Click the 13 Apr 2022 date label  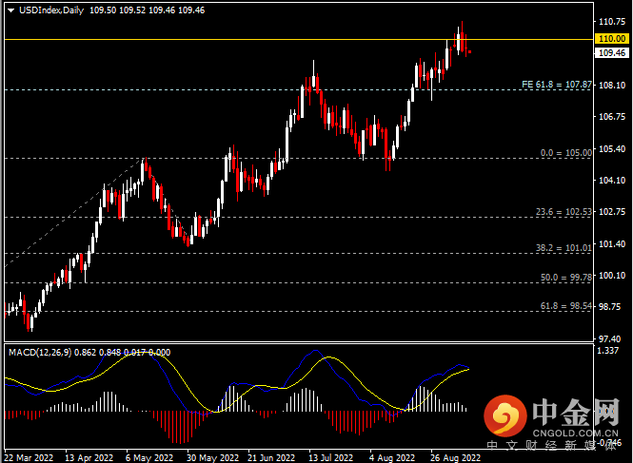click(89, 457)
